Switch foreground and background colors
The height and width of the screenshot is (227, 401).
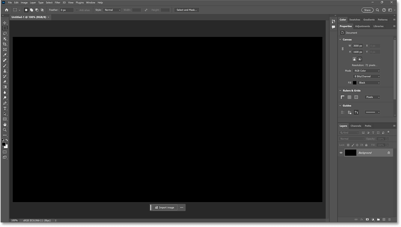point(6,140)
